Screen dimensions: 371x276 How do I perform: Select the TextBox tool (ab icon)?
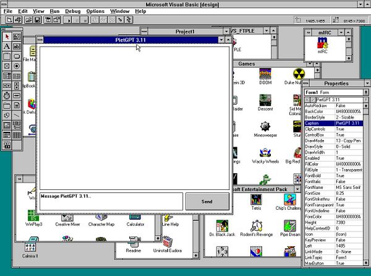point(17,46)
